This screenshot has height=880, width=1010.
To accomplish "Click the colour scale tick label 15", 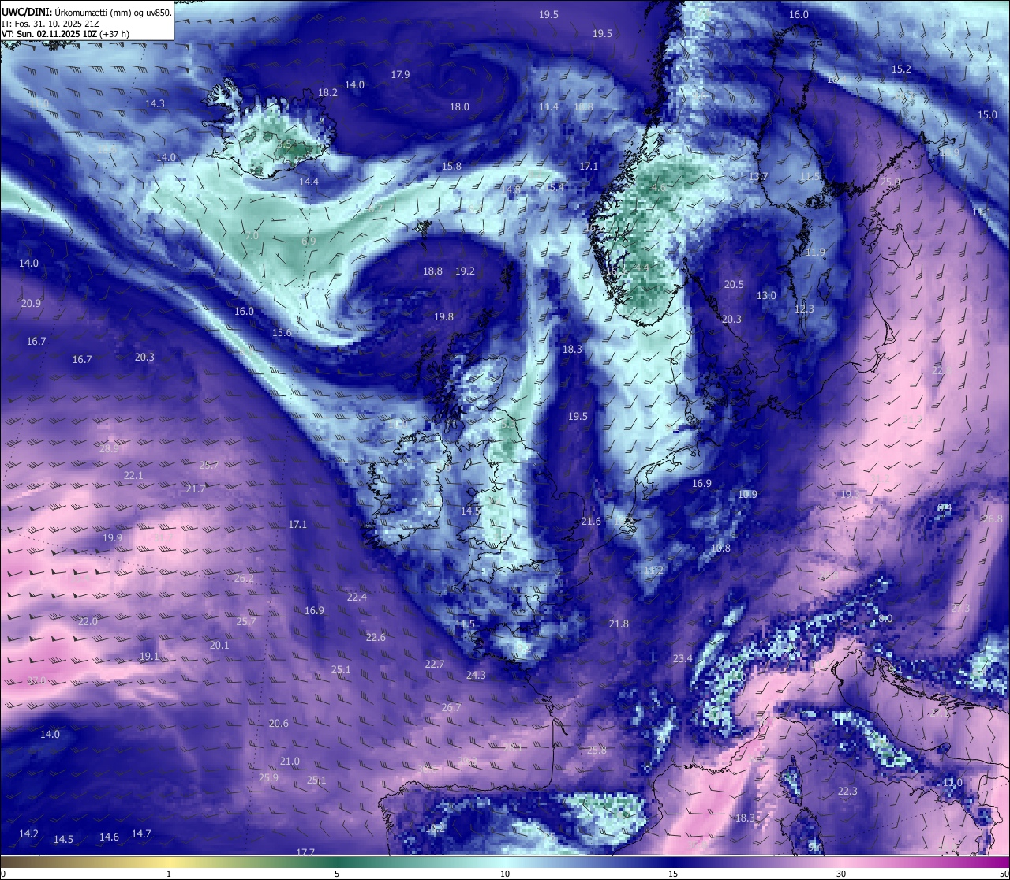I will tap(673, 874).
